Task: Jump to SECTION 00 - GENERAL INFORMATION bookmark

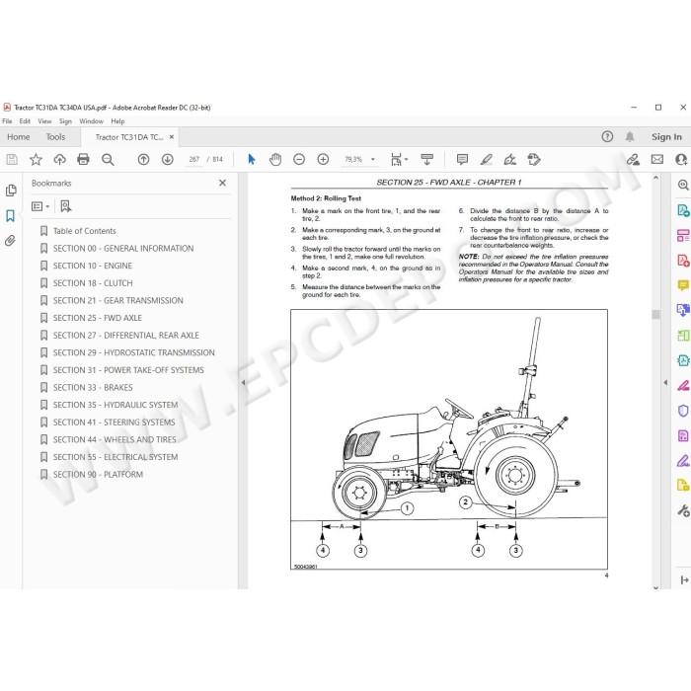Action: pyautogui.click(x=123, y=248)
